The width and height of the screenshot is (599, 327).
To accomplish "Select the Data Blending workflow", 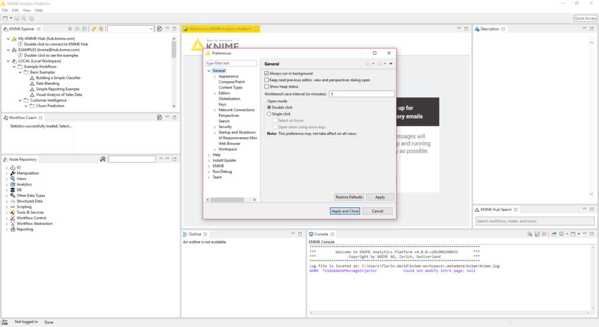I will tap(48, 84).
